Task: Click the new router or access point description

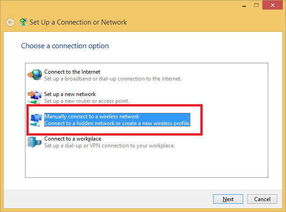Action: pyautogui.click(x=87, y=101)
